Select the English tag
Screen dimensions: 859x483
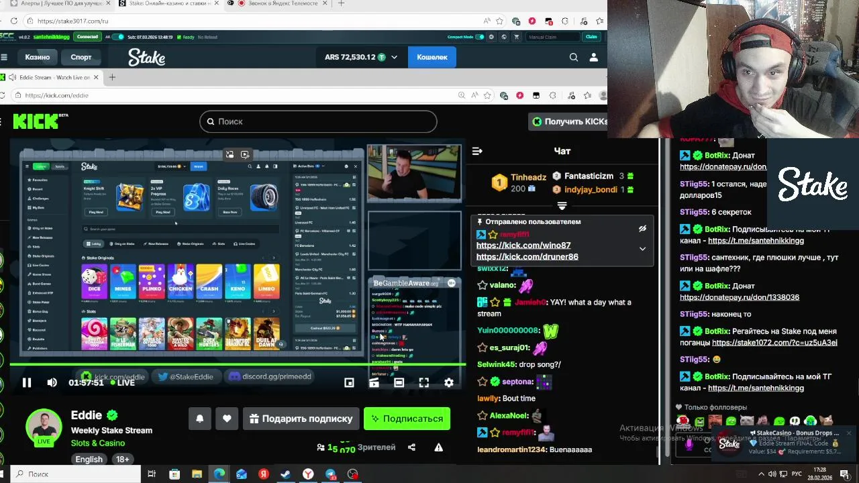coord(89,460)
